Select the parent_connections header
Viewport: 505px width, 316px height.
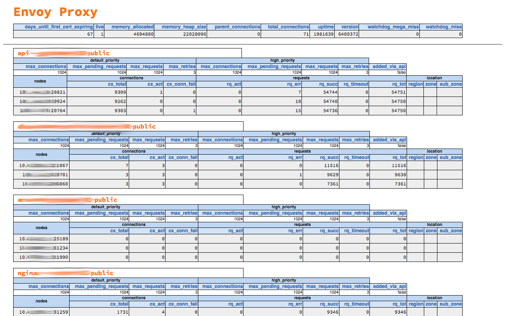(238, 27)
